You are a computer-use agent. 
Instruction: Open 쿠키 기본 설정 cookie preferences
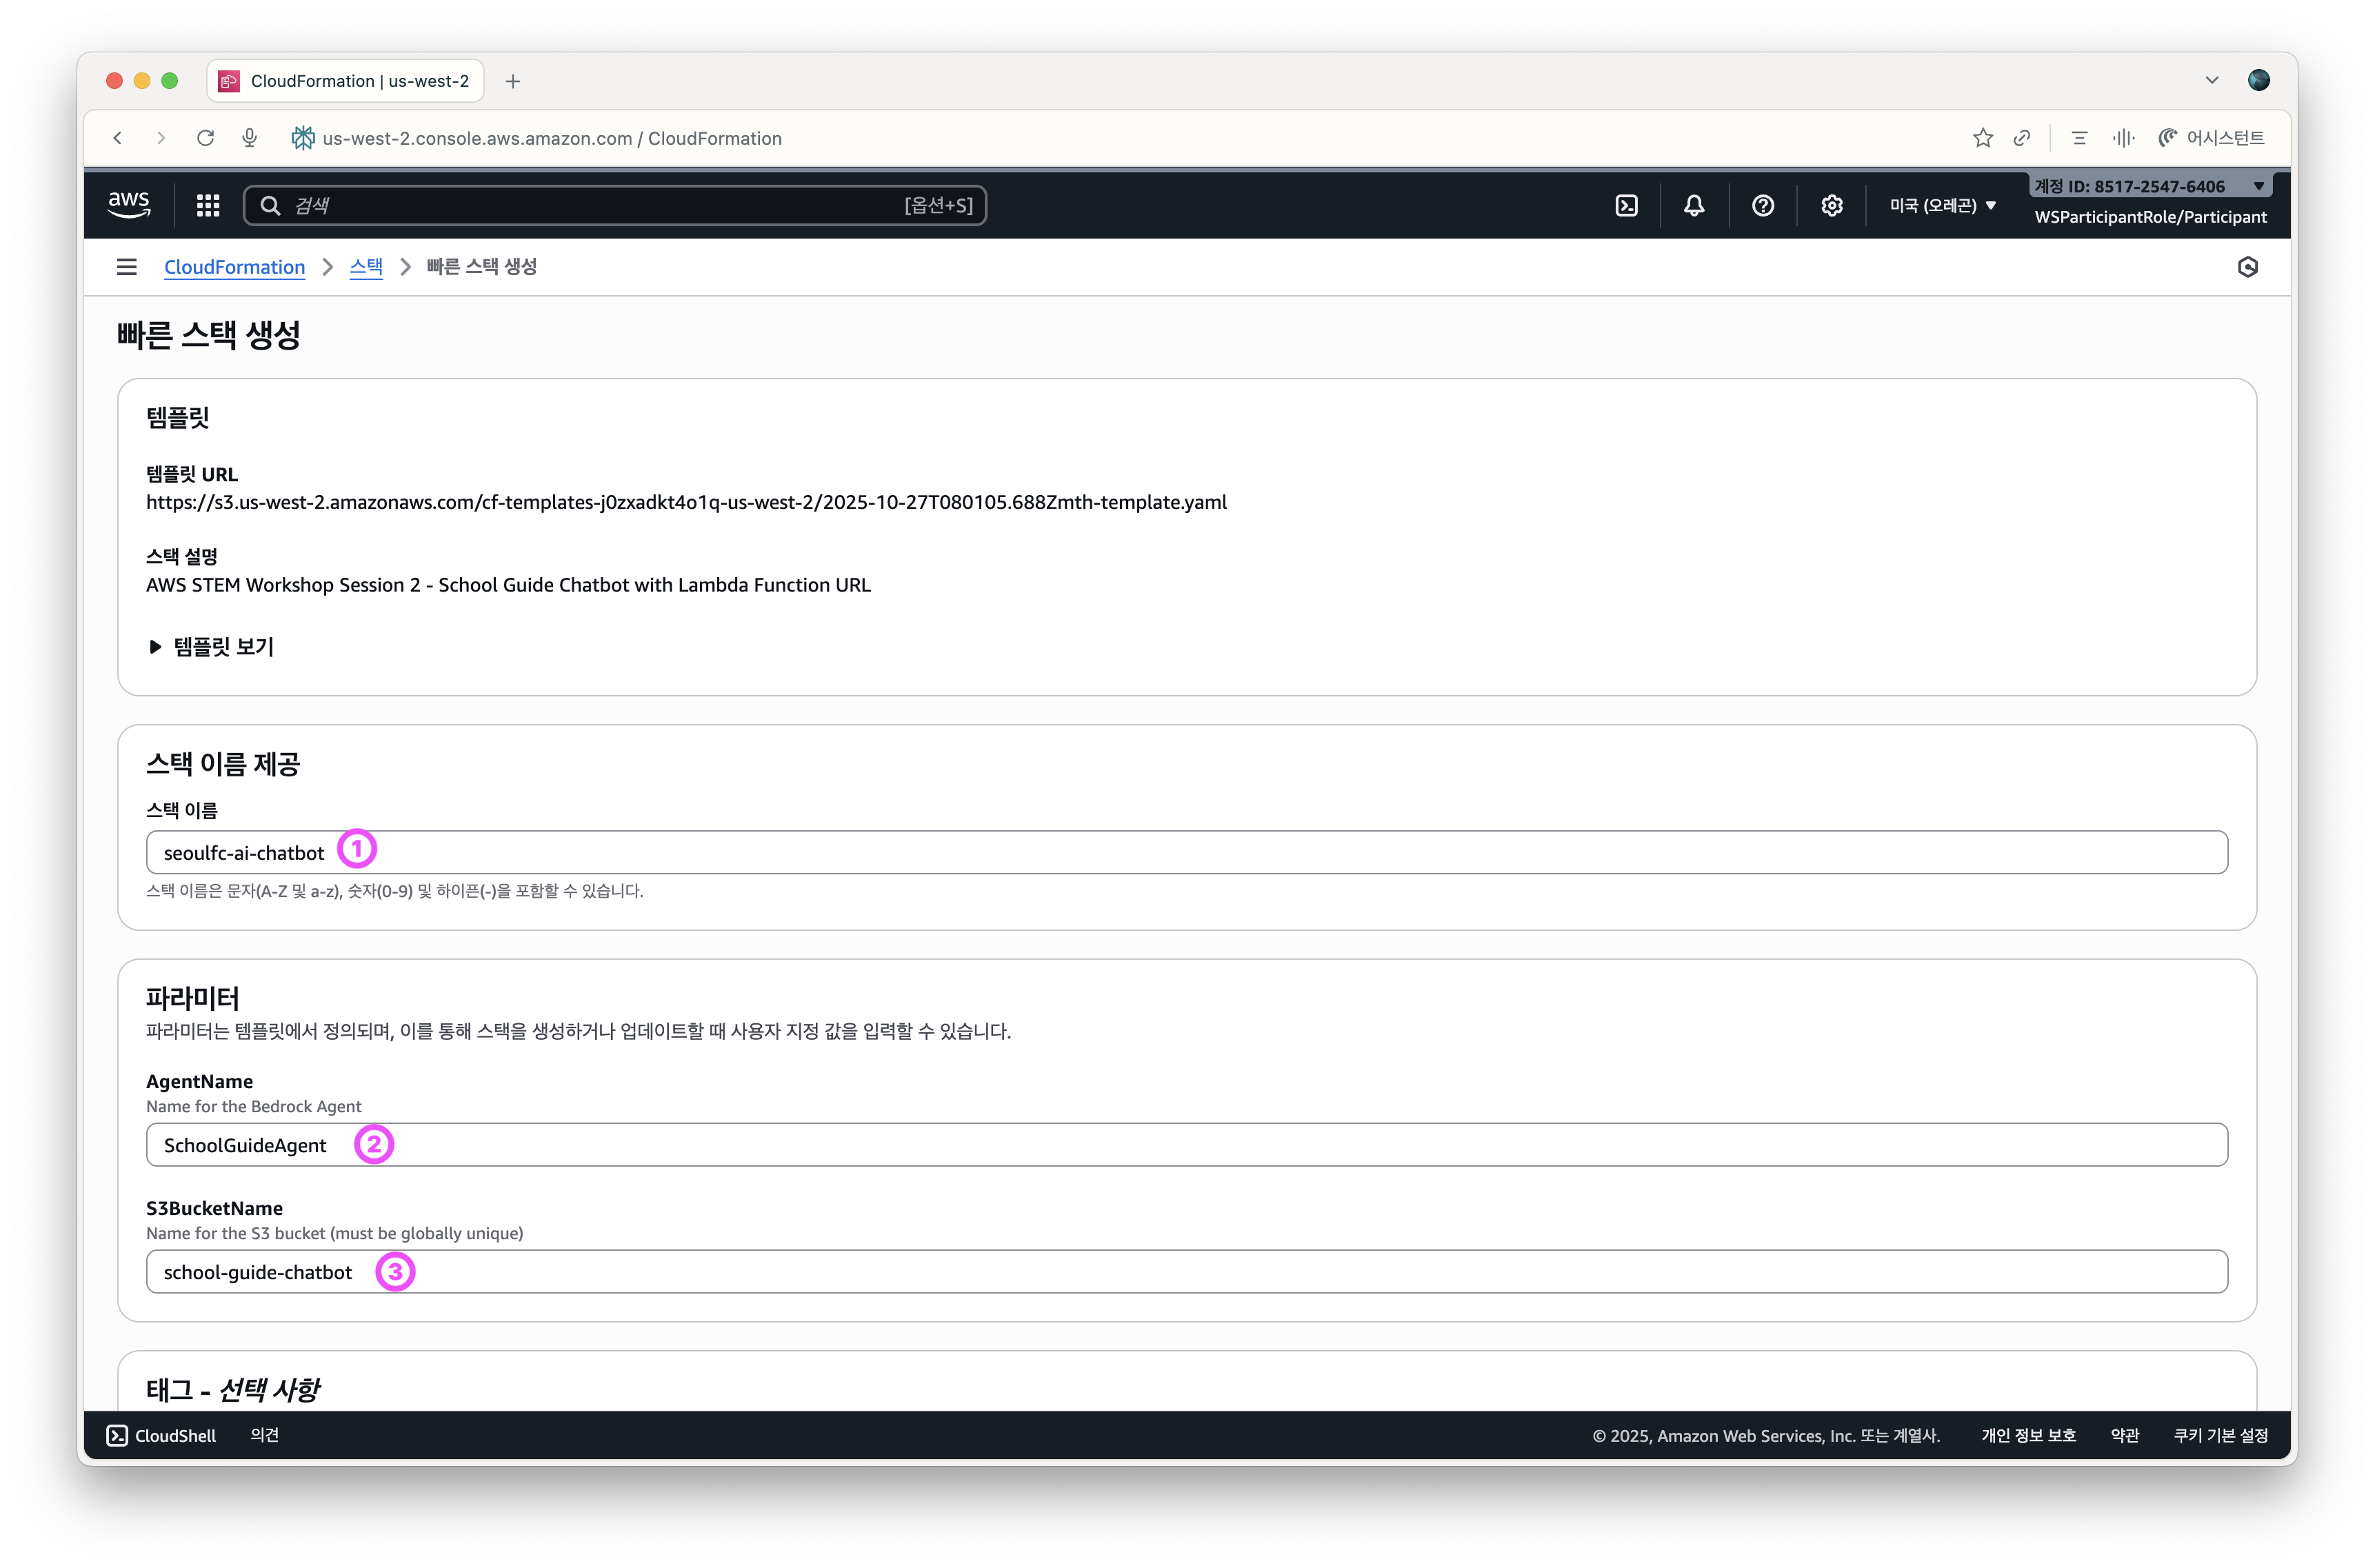pyautogui.click(x=2220, y=1436)
